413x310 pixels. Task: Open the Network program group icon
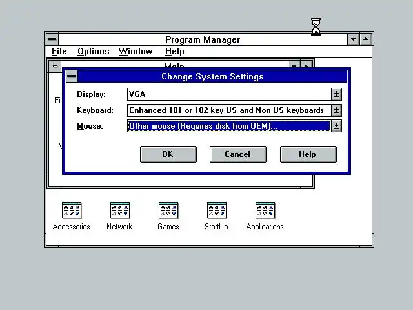coord(120,211)
